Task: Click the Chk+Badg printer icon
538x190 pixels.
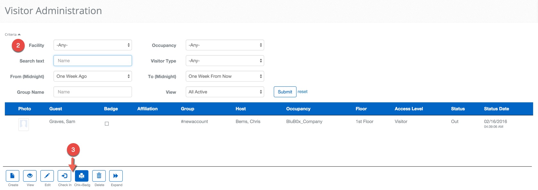Action: tap(82, 176)
